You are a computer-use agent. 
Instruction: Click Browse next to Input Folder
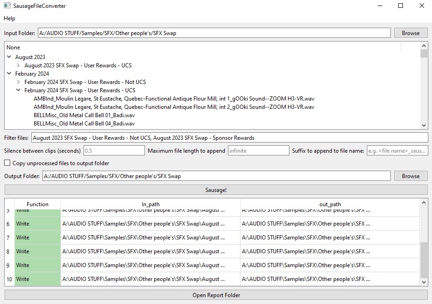(410, 33)
